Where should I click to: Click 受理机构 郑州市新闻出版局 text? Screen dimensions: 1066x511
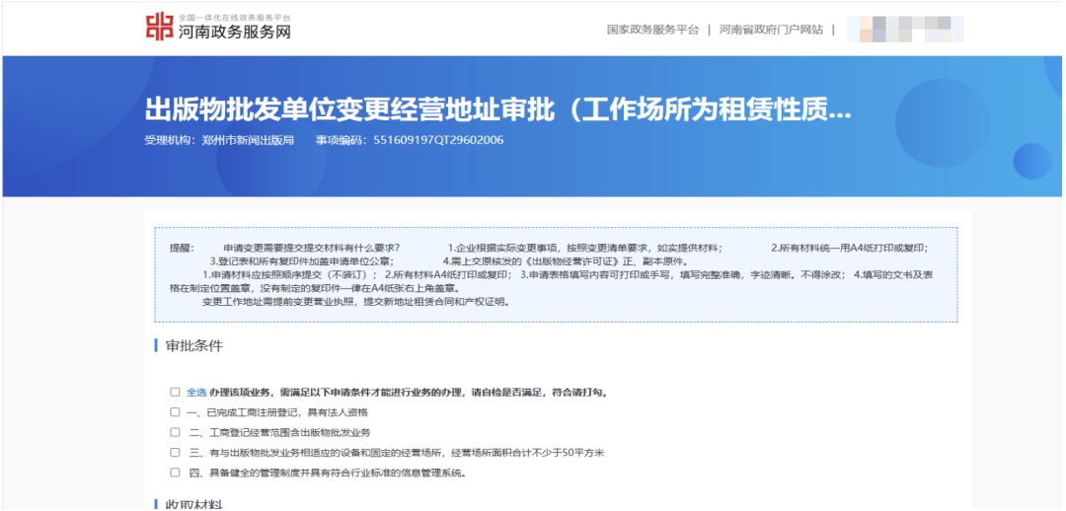pos(219,140)
